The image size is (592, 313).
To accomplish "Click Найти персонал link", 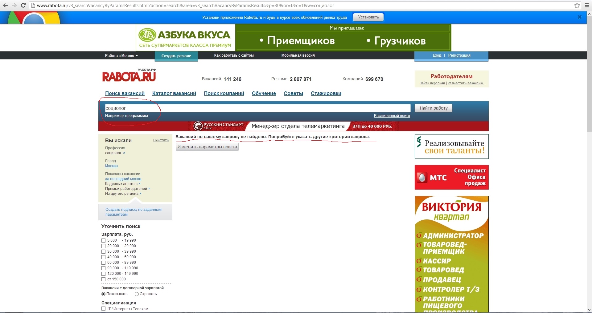I will tap(432, 83).
